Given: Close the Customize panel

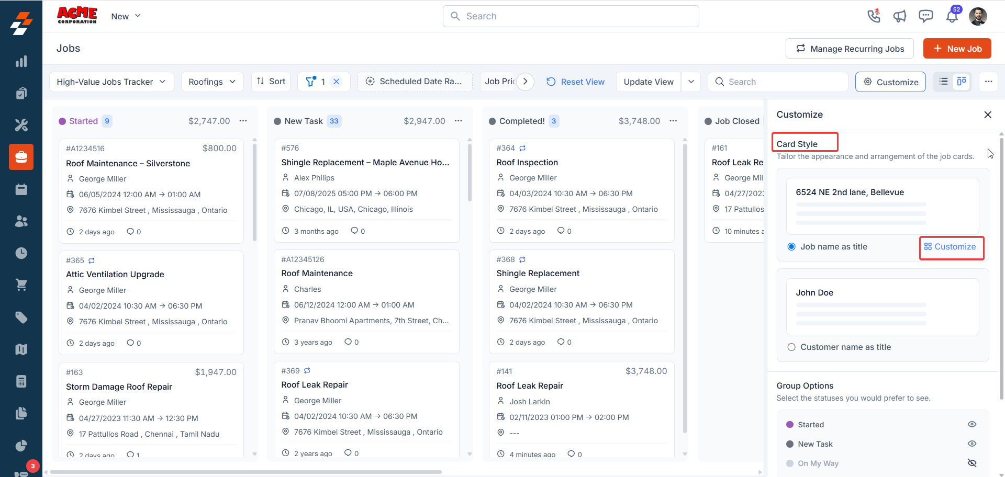Looking at the screenshot, I should pyautogui.click(x=988, y=115).
